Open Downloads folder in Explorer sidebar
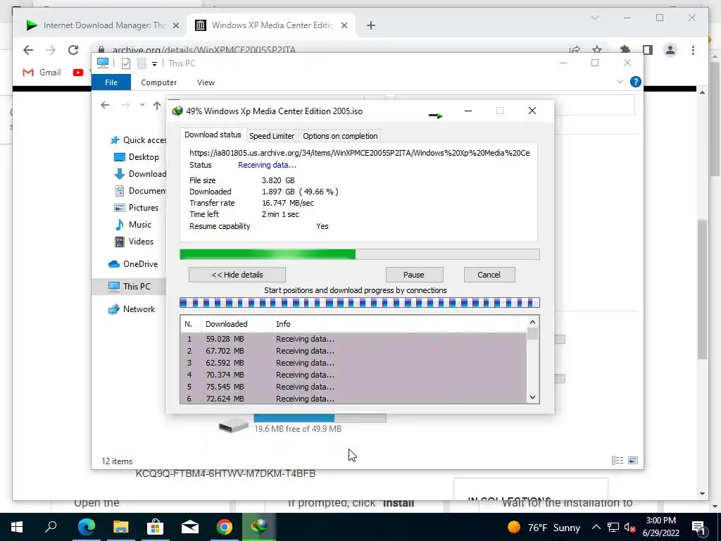The width and height of the screenshot is (721, 541). [x=140, y=174]
